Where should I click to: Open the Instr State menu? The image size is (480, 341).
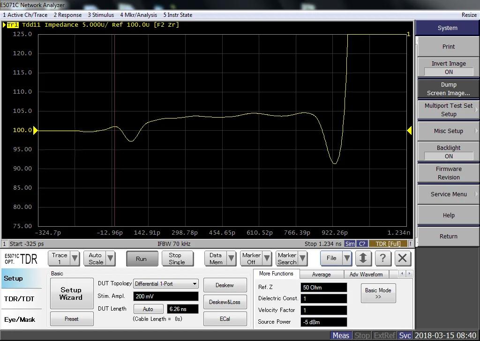click(x=178, y=15)
